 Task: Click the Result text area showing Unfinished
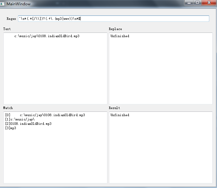tap(161, 147)
